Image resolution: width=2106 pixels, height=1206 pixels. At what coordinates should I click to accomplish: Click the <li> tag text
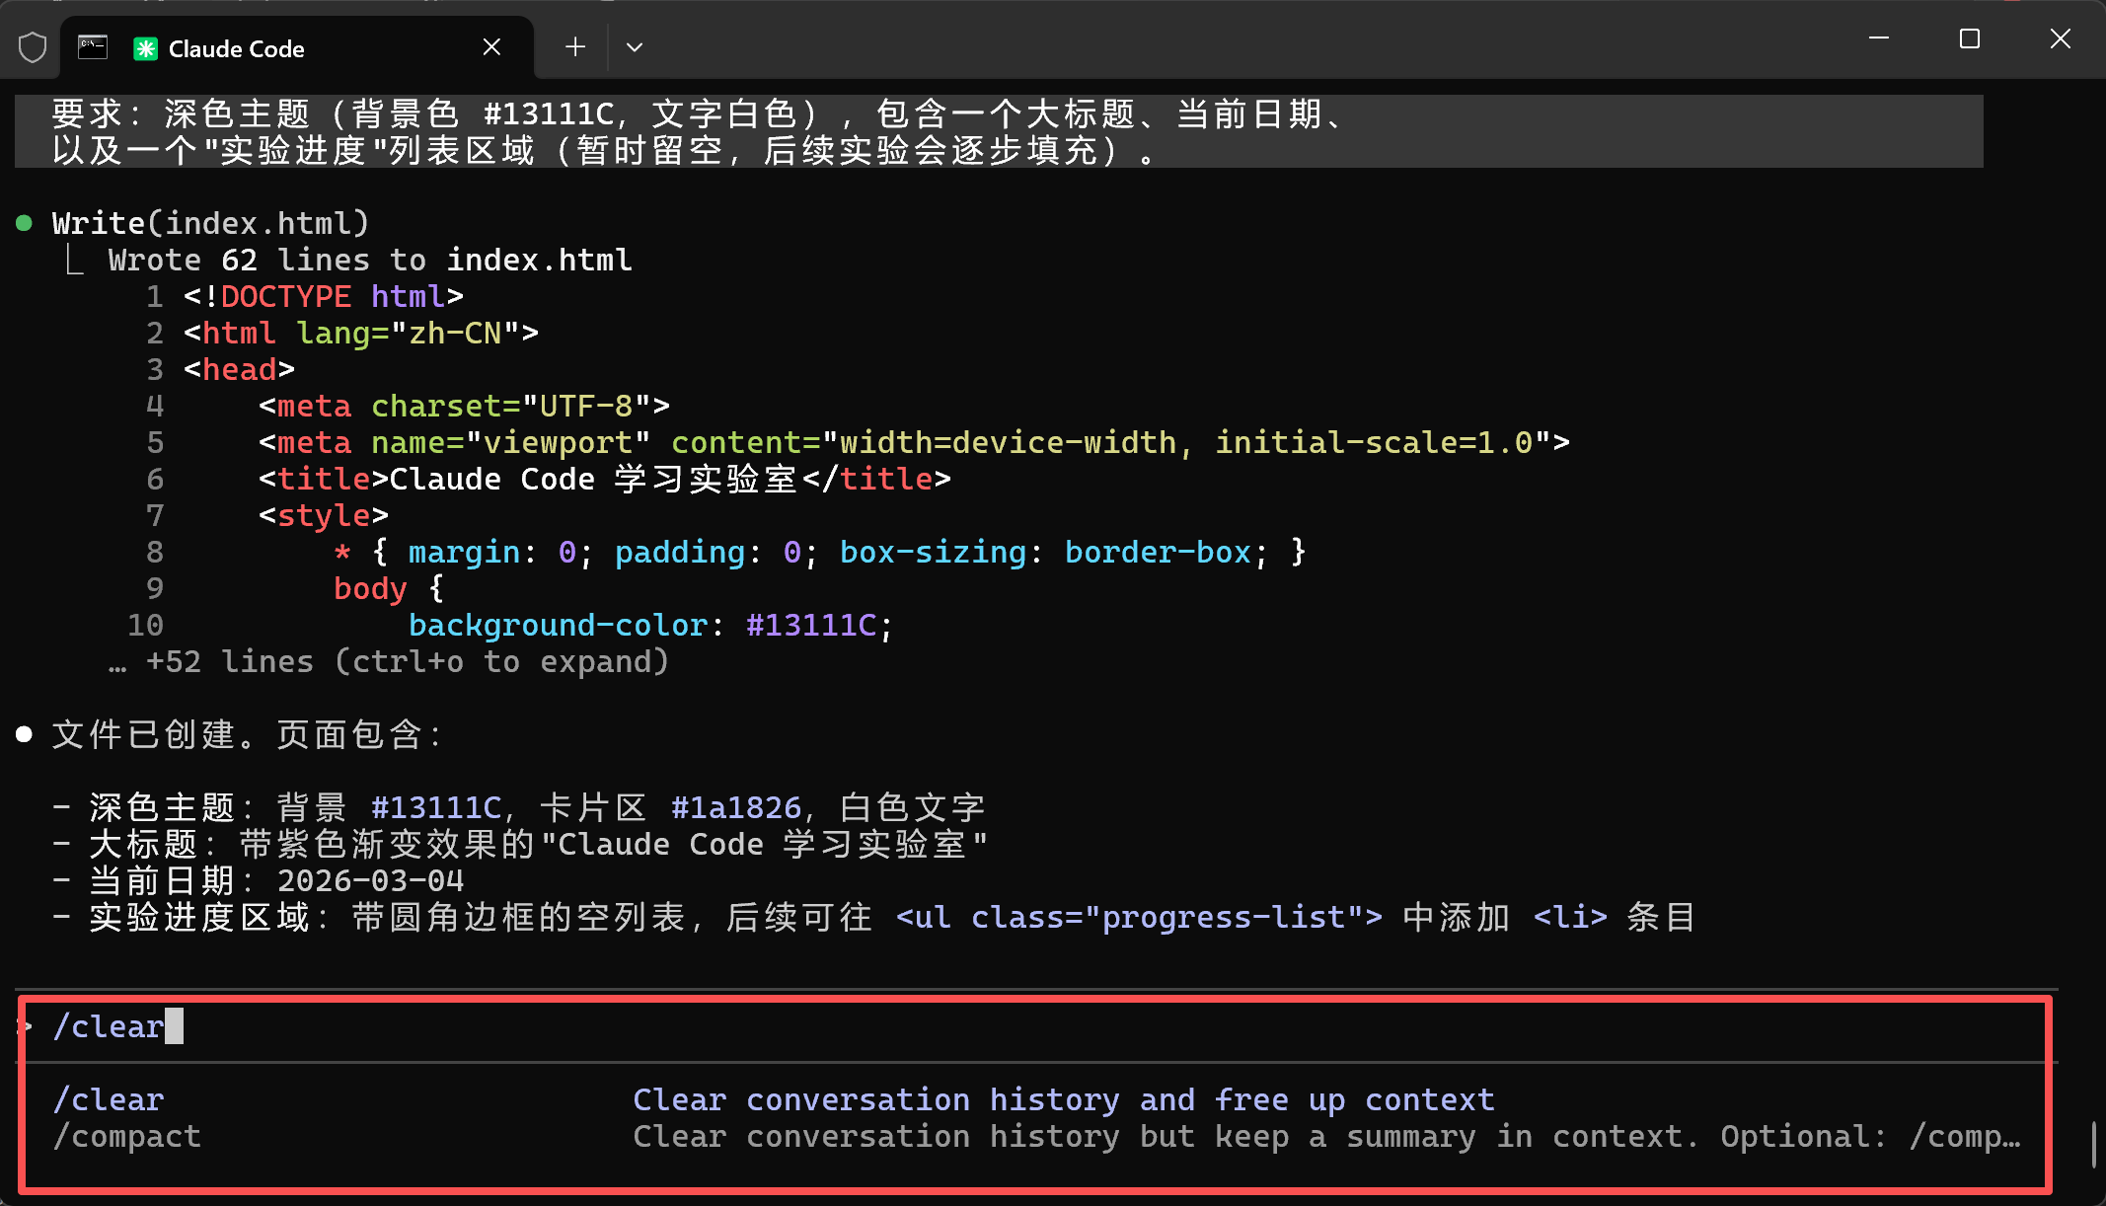coord(1570,918)
